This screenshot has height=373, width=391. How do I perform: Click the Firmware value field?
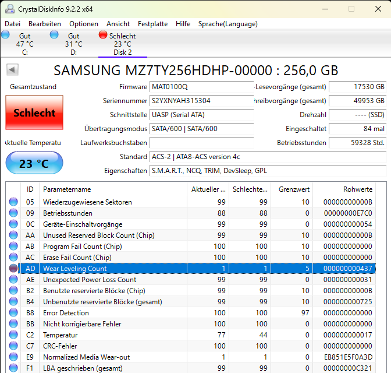click(x=201, y=87)
